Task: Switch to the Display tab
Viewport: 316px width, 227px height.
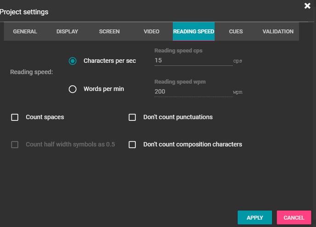Action: pos(67,32)
